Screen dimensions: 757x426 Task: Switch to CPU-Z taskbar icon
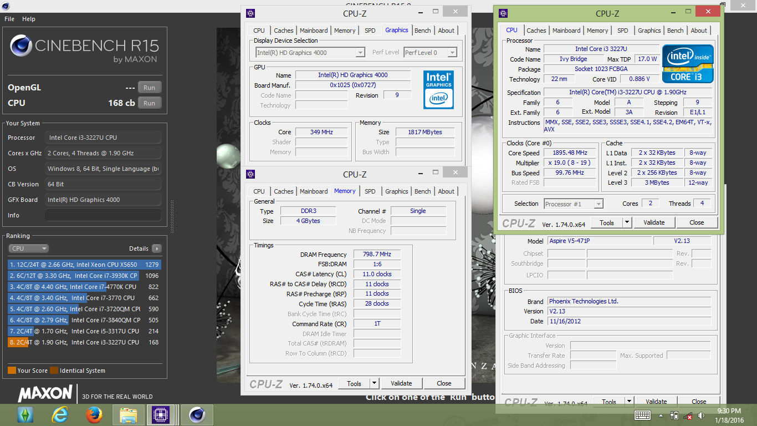pos(162,414)
